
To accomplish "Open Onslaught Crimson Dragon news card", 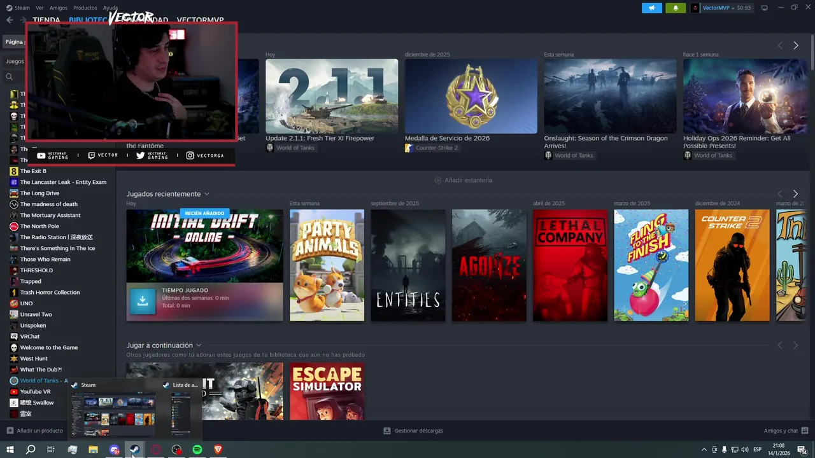I will click(x=610, y=96).
